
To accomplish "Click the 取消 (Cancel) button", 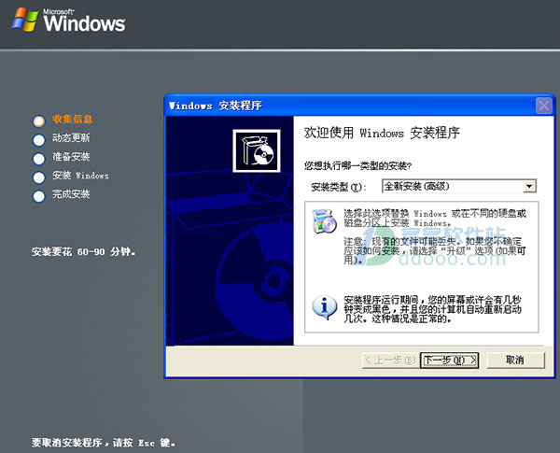I will pyautogui.click(x=515, y=360).
